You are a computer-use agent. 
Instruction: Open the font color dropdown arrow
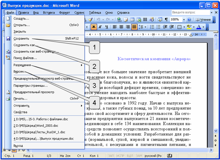pyautogui.click(x=203, y=27)
